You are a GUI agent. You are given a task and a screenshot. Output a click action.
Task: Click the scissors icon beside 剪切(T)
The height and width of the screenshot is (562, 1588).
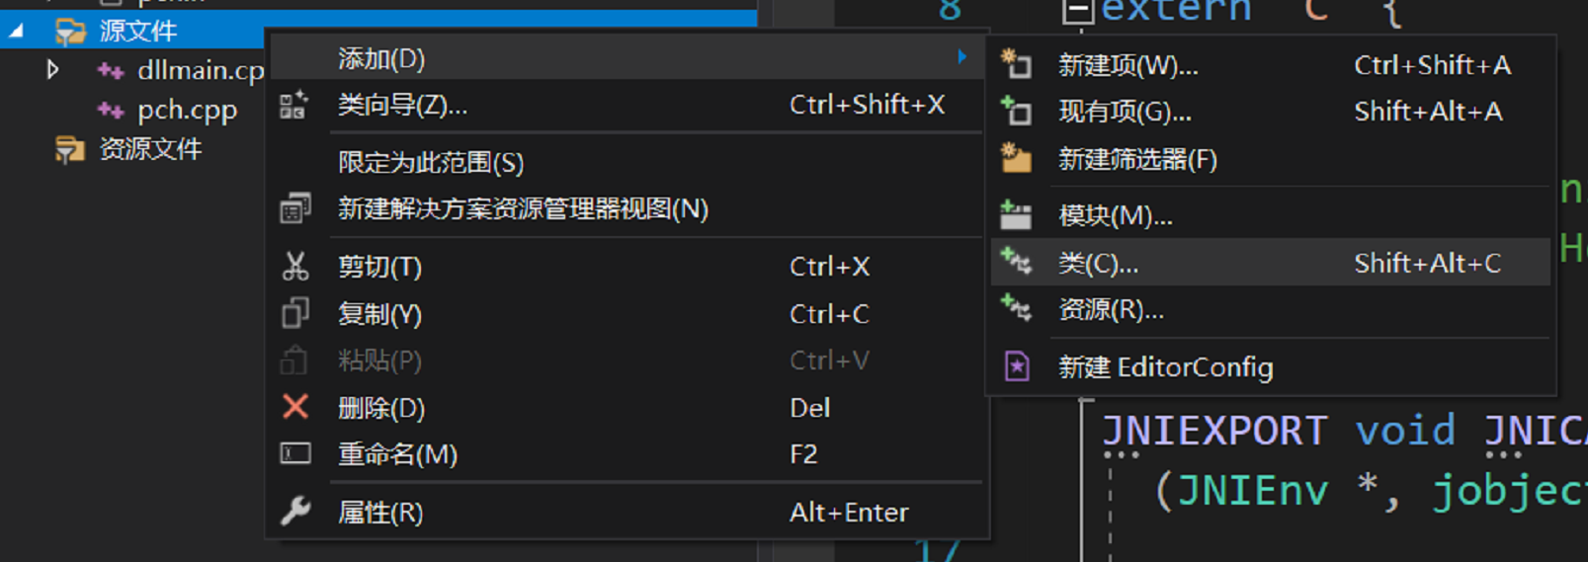click(294, 267)
